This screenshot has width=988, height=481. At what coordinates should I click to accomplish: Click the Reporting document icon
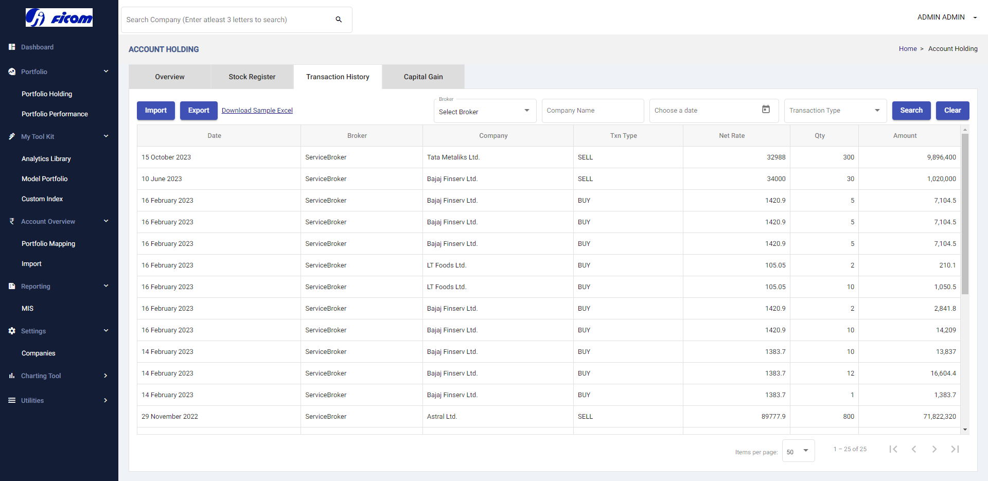click(x=12, y=286)
